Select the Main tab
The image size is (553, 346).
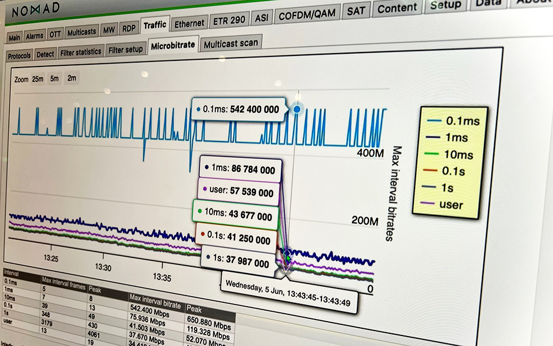pyautogui.click(x=14, y=37)
